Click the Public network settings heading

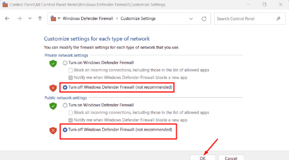coord(65,98)
